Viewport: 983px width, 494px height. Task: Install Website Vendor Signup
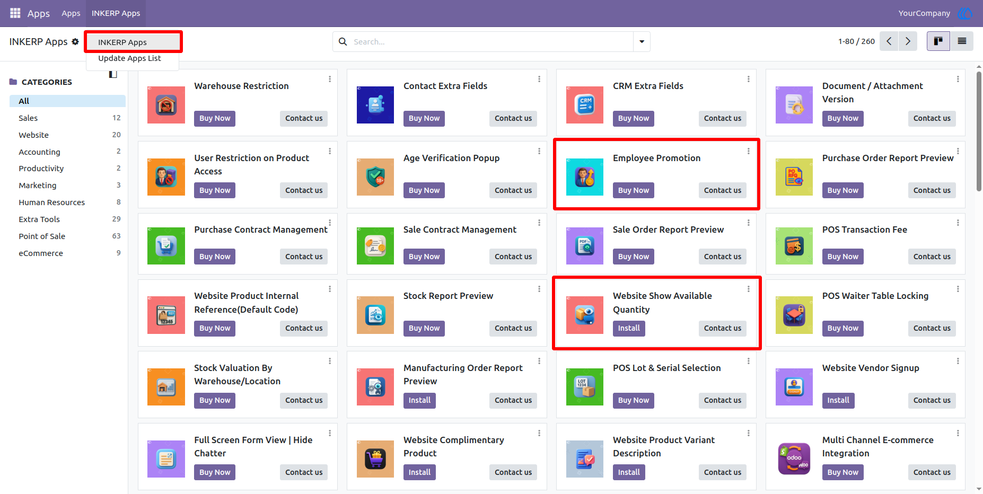(x=838, y=401)
